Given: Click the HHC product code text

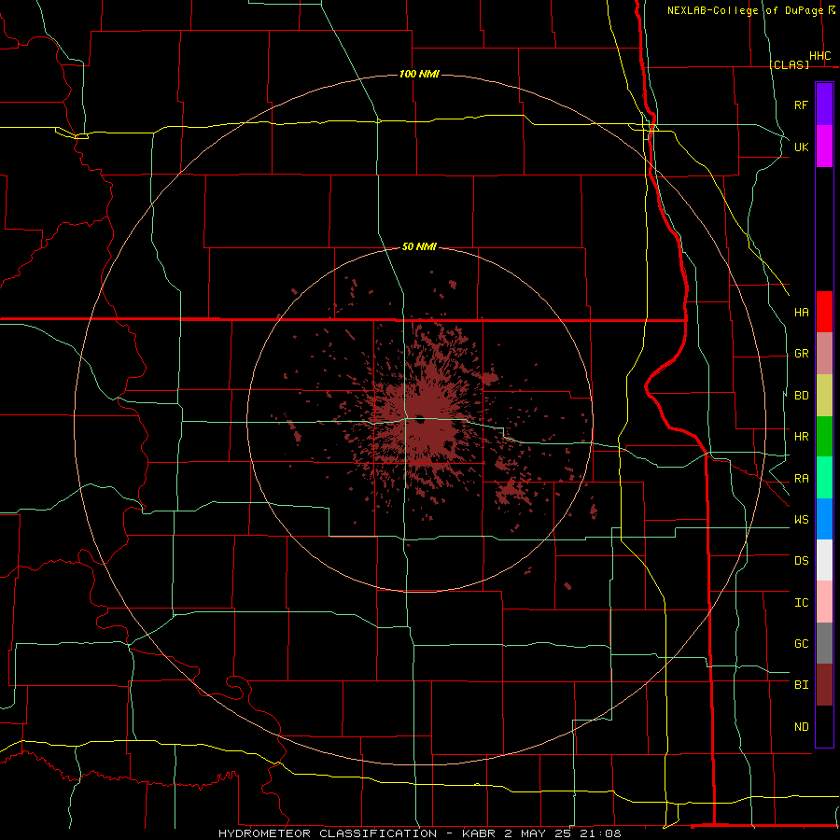Looking at the screenshot, I should (x=819, y=56).
